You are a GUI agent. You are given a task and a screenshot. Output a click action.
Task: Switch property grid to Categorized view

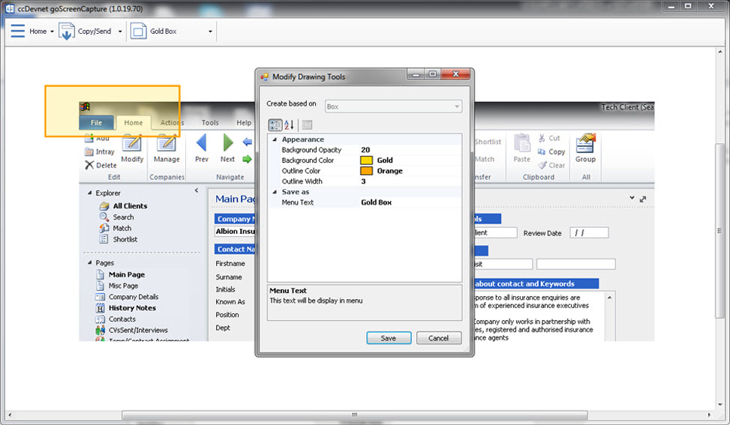tap(275, 125)
